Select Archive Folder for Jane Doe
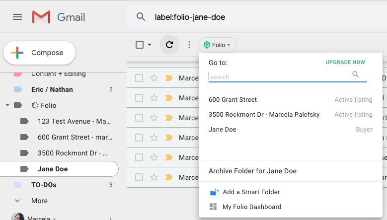Viewport: 387px width, 220px height. 252,171
